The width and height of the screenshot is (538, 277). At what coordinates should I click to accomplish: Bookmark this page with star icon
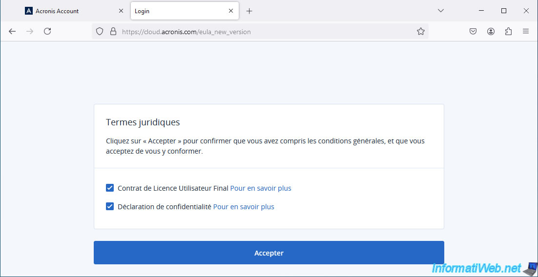pyautogui.click(x=420, y=31)
